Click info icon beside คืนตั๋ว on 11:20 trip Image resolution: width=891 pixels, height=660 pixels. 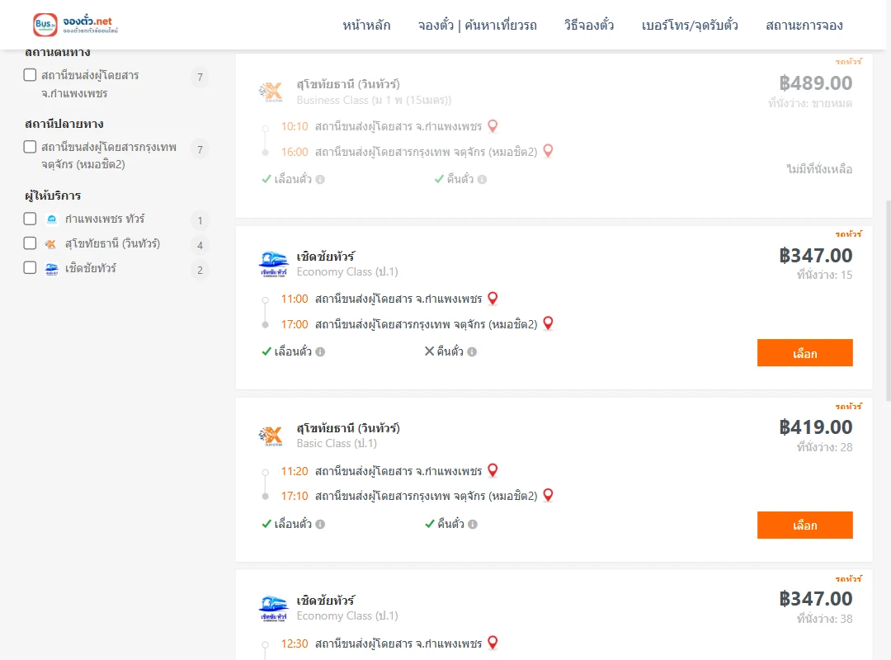472,524
